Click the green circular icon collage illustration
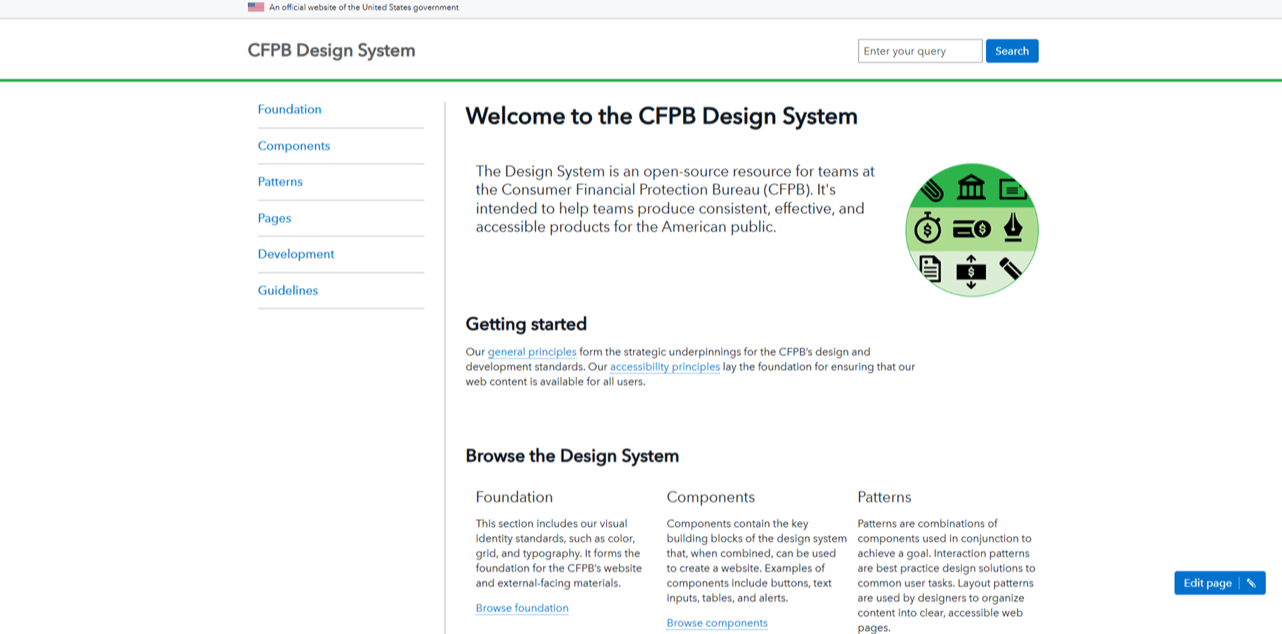 pos(971,230)
